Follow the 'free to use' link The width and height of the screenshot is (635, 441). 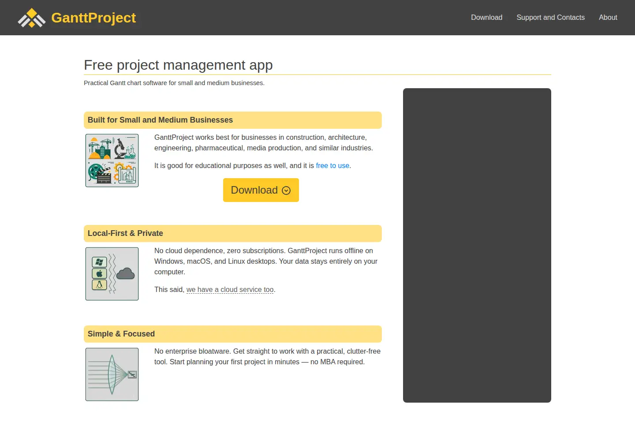point(332,166)
